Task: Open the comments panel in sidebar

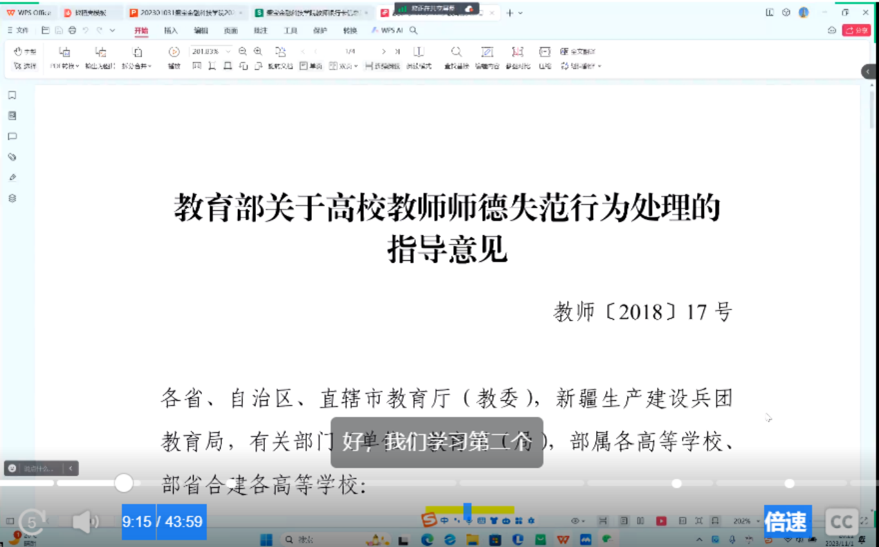Action: point(12,136)
